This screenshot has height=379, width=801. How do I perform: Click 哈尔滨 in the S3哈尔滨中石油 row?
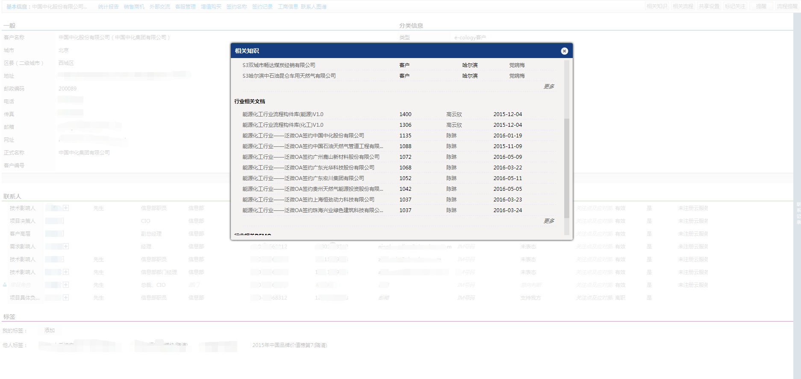coord(470,76)
